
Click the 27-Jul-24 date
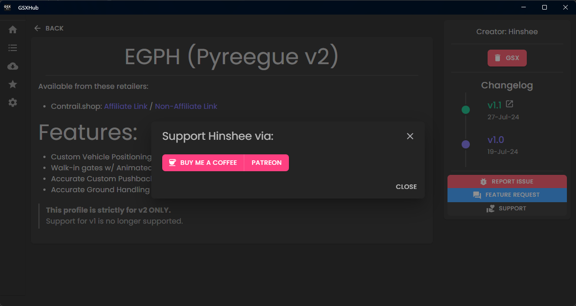[x=503, y=117]
